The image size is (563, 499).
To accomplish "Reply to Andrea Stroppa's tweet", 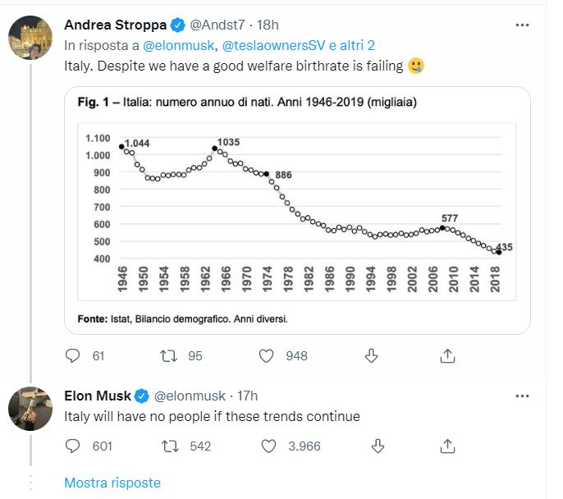I will point(72,355).
